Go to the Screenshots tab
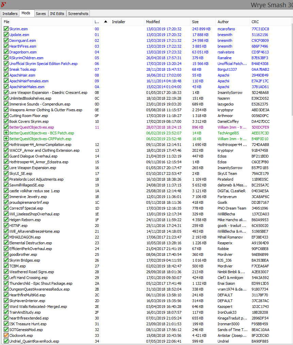293x345 pixels. [78, 13]
